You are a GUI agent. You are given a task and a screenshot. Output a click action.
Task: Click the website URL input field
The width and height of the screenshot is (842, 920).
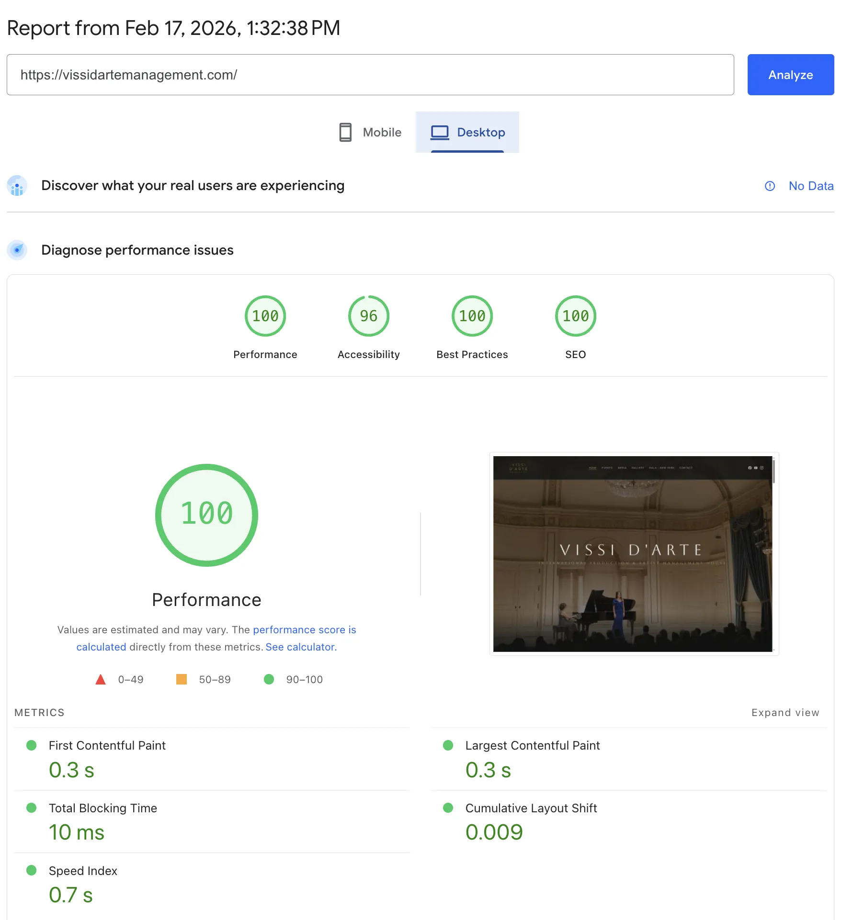[x=369, y=75]
